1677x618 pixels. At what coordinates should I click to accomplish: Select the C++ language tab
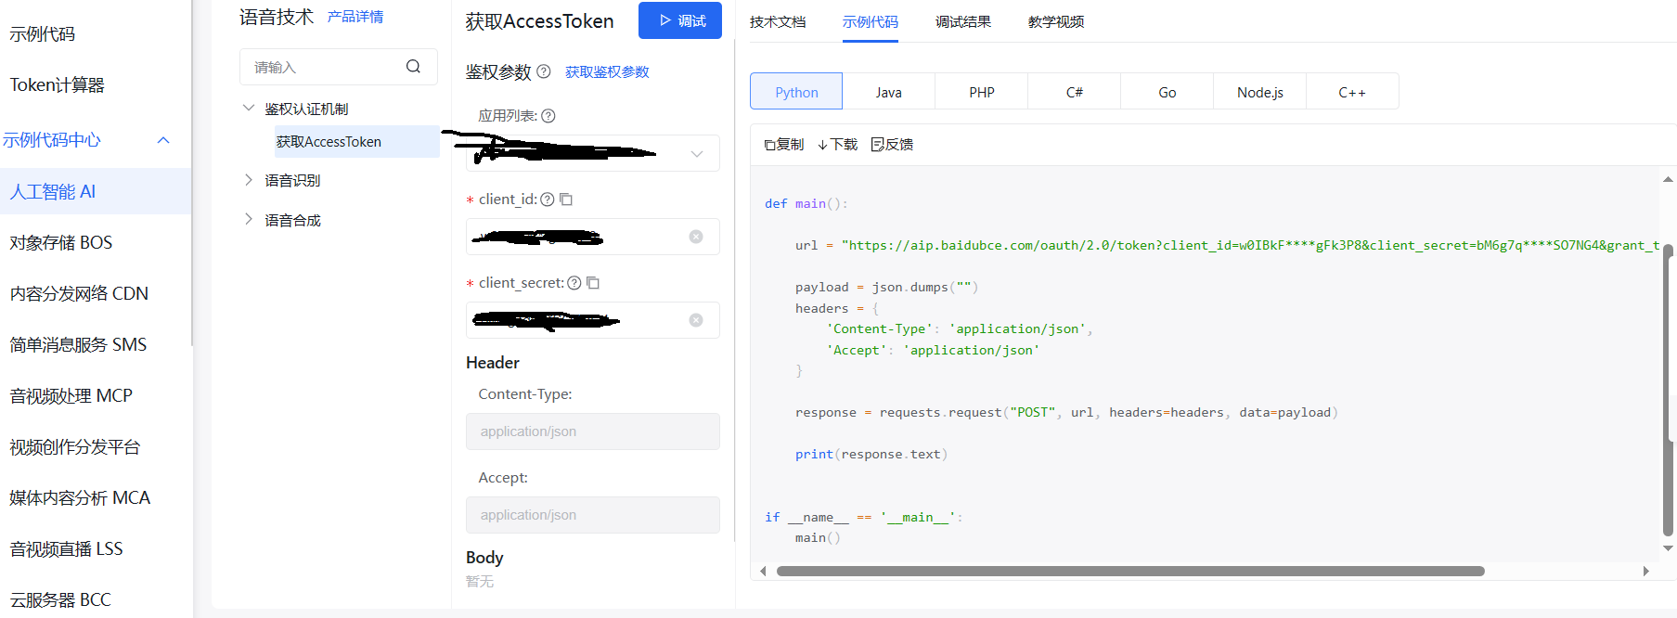click(1352, 92)
